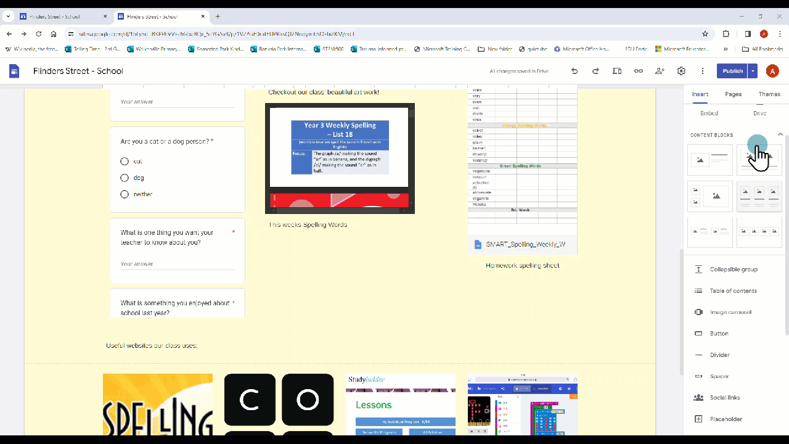Screen dimensions: 789x444
Task: Open a new browser tab
Action: tap(218, 17)
